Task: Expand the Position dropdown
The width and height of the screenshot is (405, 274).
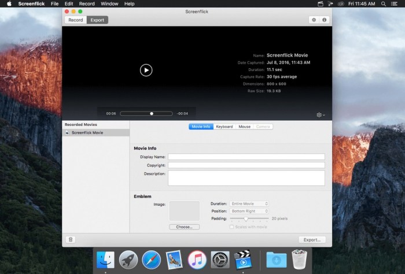Action: pyautogui.click(x=249, y=211)
